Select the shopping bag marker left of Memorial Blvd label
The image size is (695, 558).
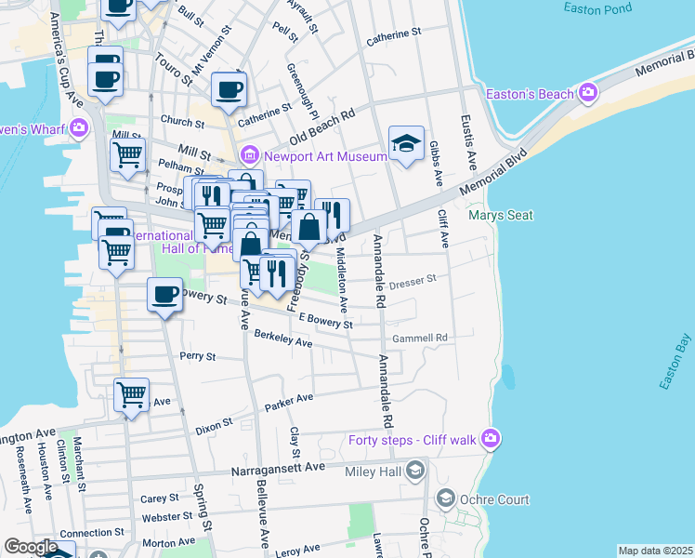(x=251, y=246)
